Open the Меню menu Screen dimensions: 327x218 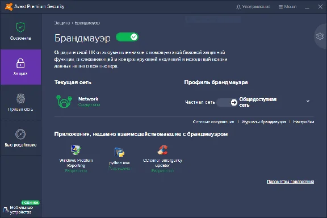(x=288, y=7)
